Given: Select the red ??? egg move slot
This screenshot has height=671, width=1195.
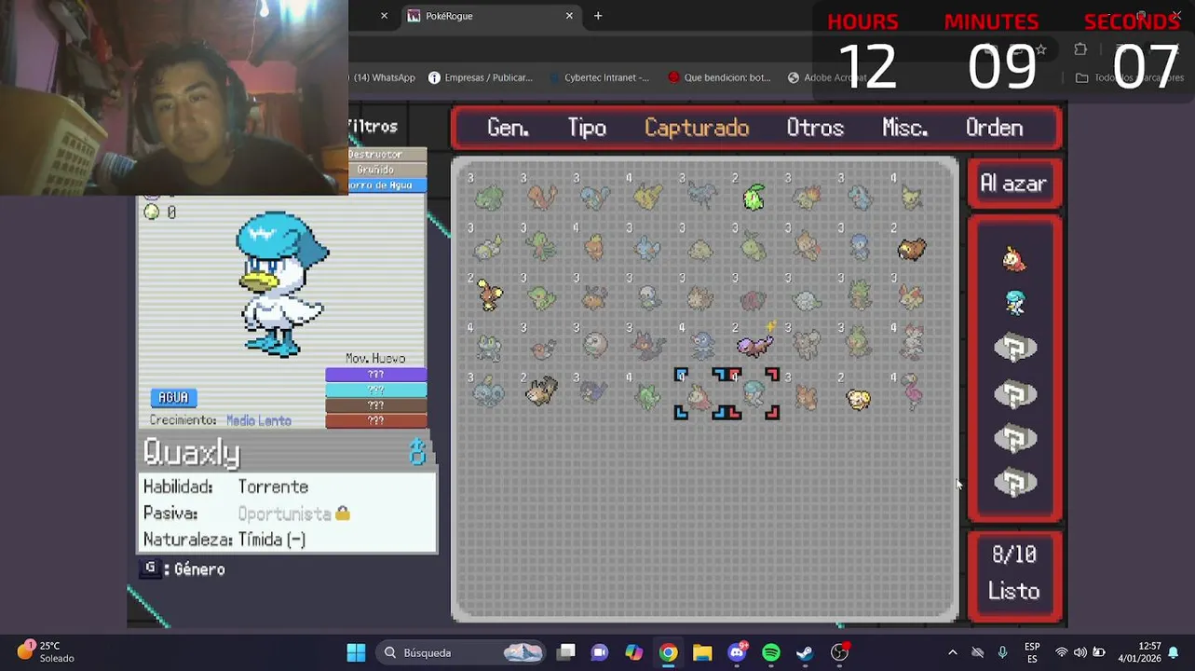Looking at the screenshot, I should 376,420.
